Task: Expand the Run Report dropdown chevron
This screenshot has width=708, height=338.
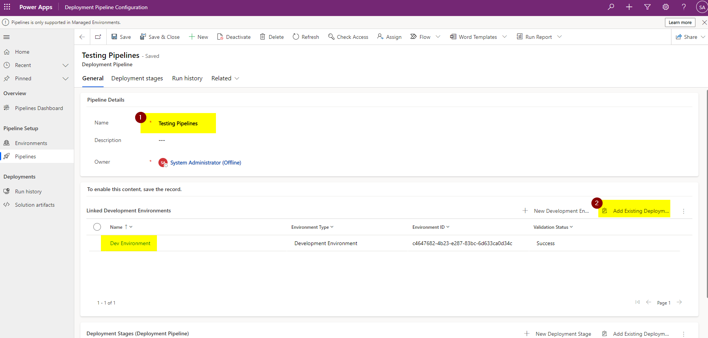Action: click(x=559, y=37)
